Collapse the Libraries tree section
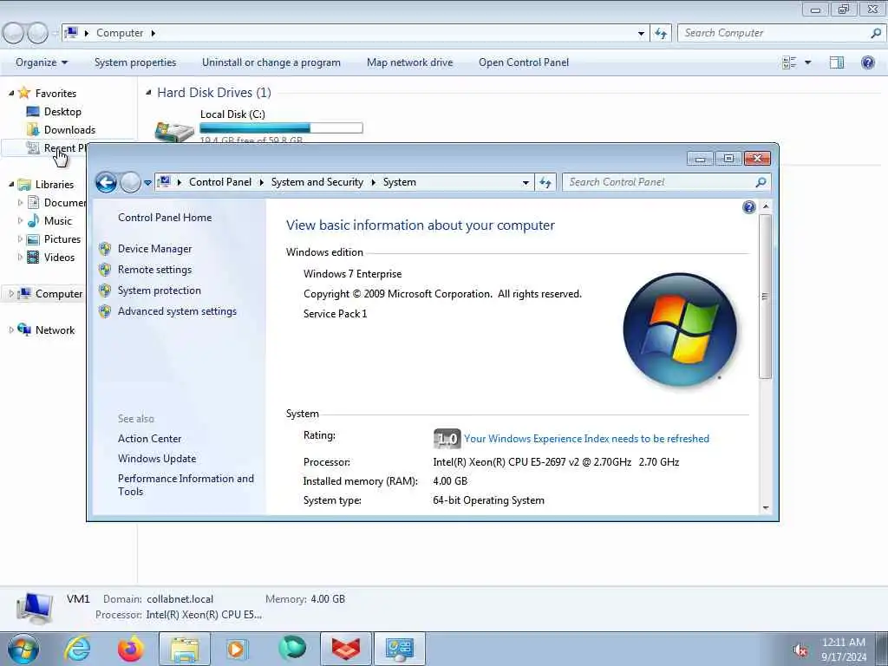888x666 pixels. pos(11,184)
